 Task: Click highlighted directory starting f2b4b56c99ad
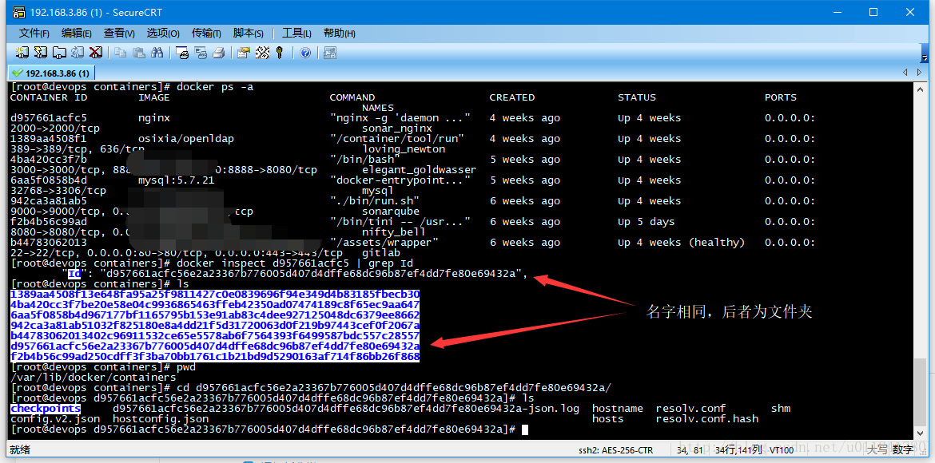215,356
